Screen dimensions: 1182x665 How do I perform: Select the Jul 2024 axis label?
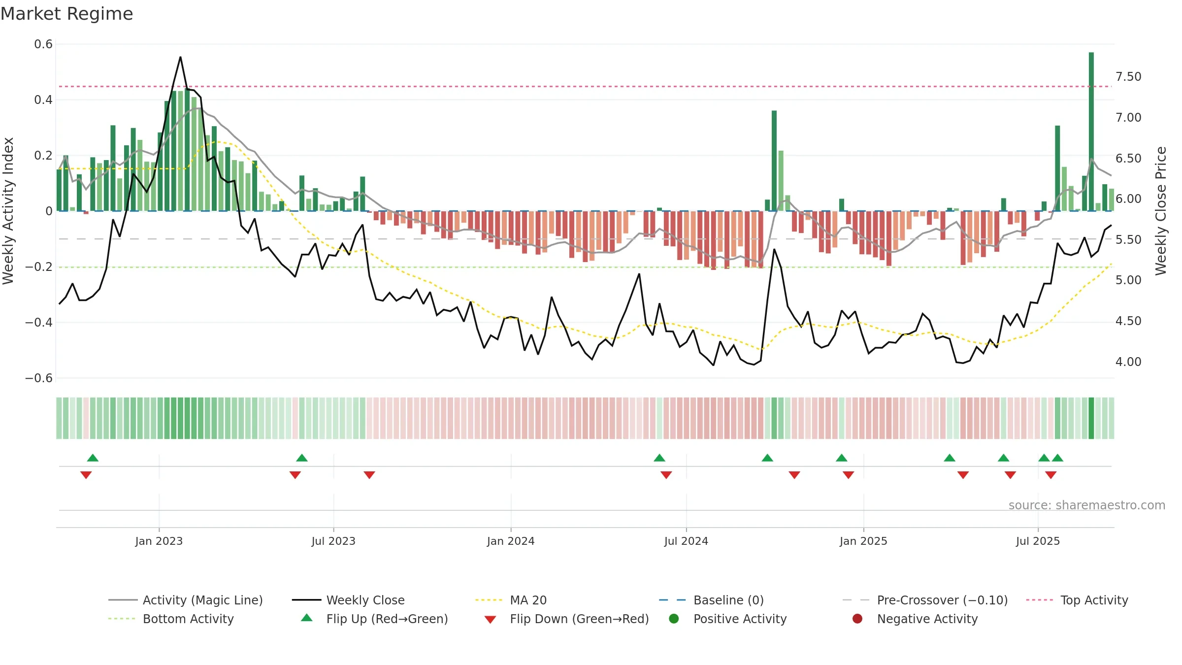pyautogui.click(x=686, y=541)
